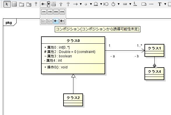Image resolution: width=171 pixels, height=115 pixels.
Task: Select the クラス2 class box
Action: tap(73, 100)
